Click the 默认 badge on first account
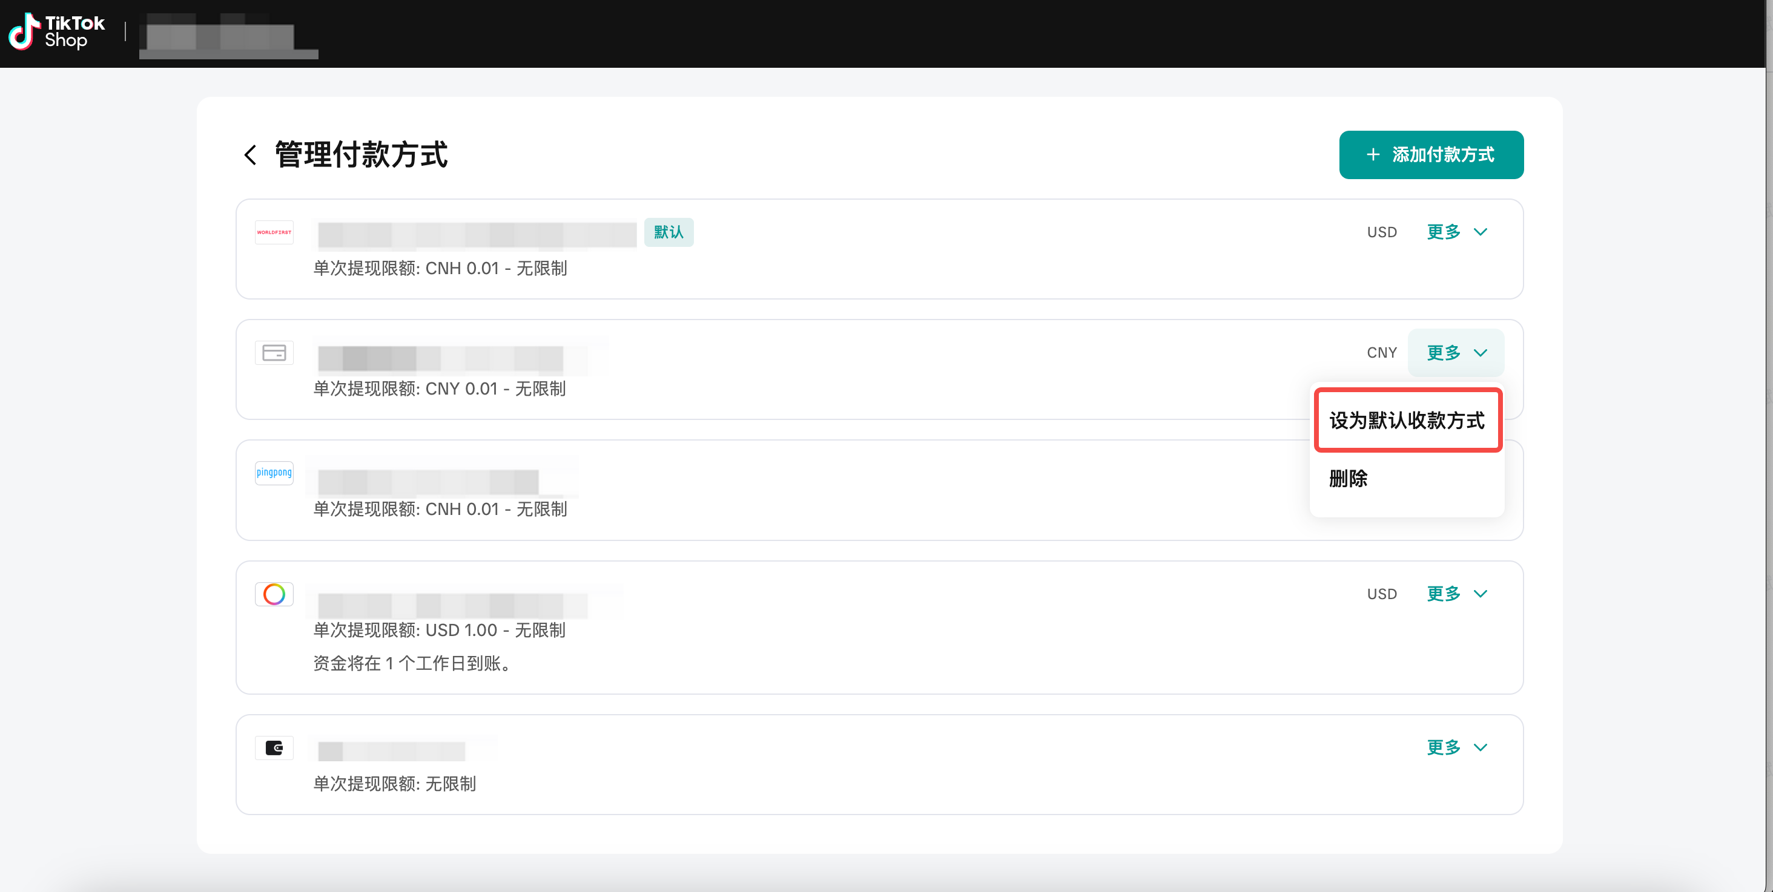This screenshot has height=892, width=1773. coord(669,232)
